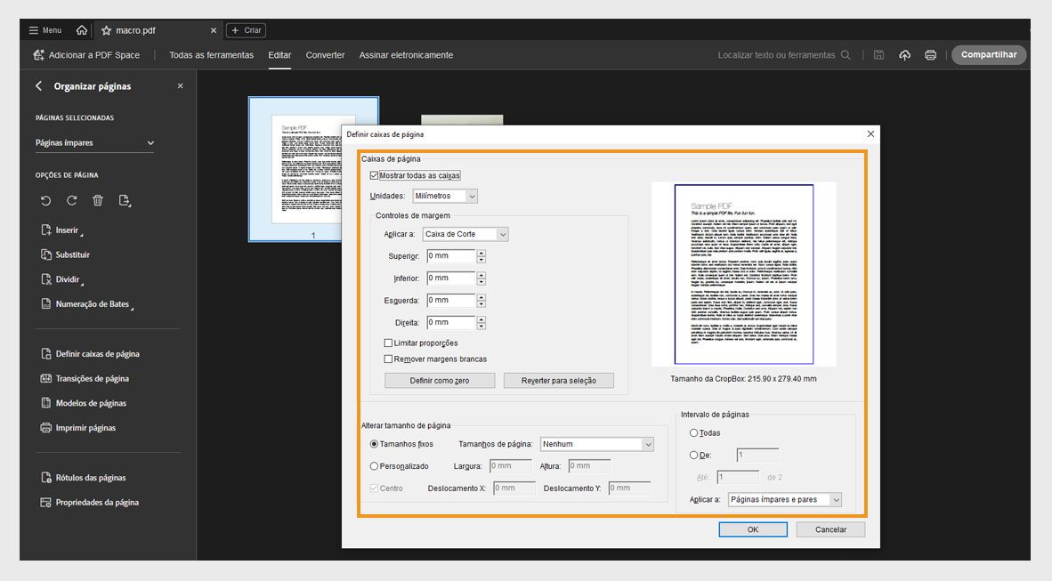Open Tamanhos de página dropdown
The width and height of the screenshot is (1052, 581).
coord(597,444)
